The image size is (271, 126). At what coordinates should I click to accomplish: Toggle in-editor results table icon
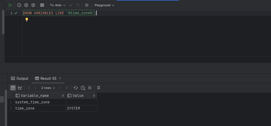[42, 5]
